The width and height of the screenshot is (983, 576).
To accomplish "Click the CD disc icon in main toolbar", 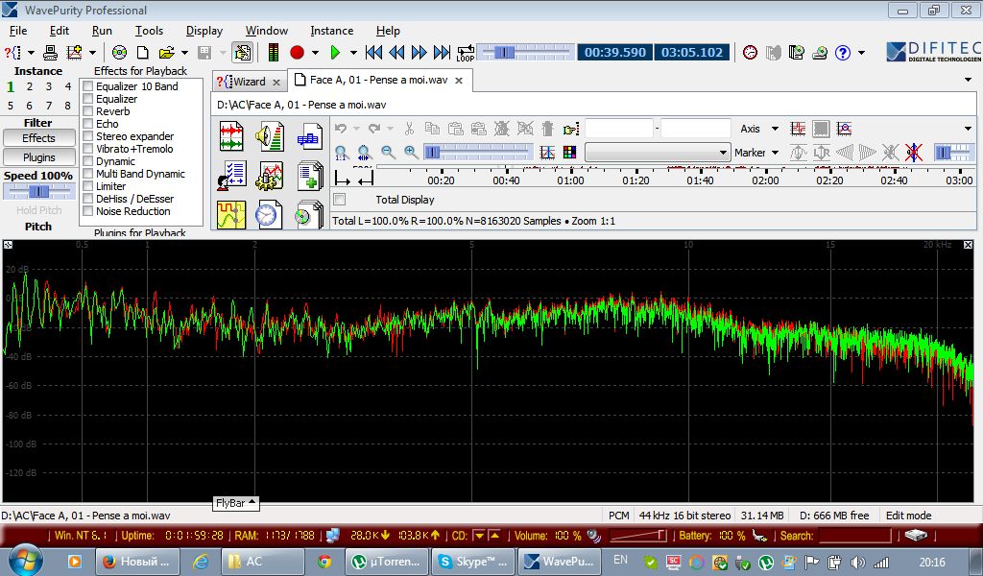I will tap(119, 53).
